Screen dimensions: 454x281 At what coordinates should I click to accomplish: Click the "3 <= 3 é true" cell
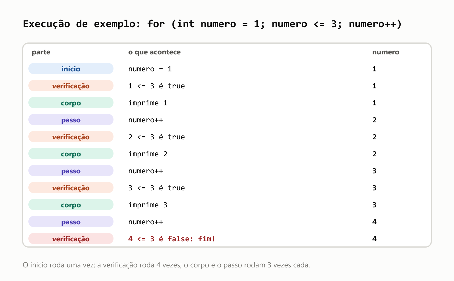(156, 188)
